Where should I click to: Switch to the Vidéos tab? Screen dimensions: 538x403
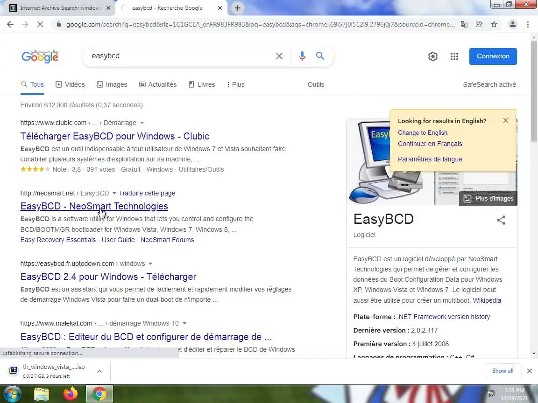click(70, 84)
